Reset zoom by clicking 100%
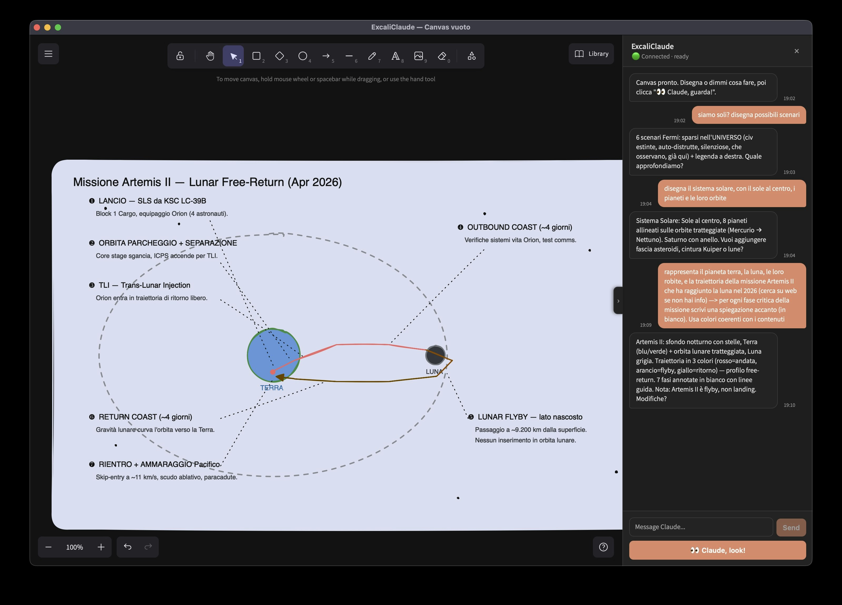Screen dimensions: 842x605 click(75, 547)
